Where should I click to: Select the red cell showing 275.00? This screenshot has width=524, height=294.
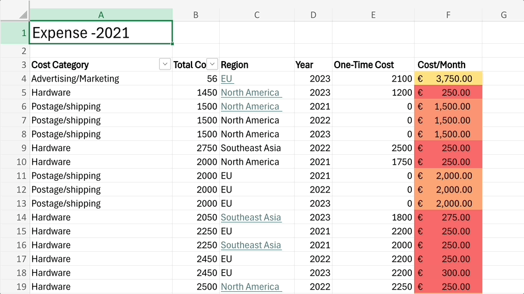point(448,217)
